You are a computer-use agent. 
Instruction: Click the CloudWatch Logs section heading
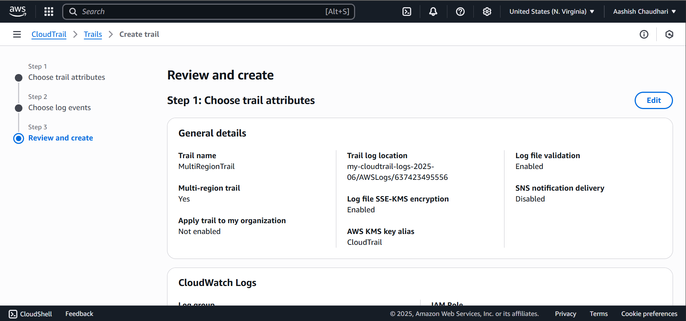coord(217,283)
